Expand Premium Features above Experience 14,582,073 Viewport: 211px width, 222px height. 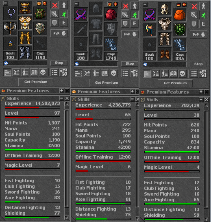coord(61,91)
